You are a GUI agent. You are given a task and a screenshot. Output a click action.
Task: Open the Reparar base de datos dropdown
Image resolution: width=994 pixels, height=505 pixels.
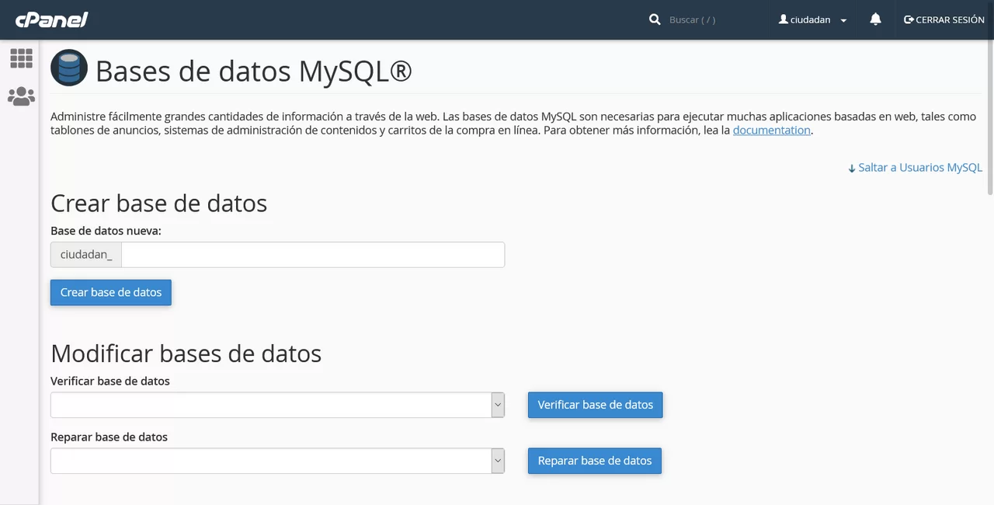(277, 461)
